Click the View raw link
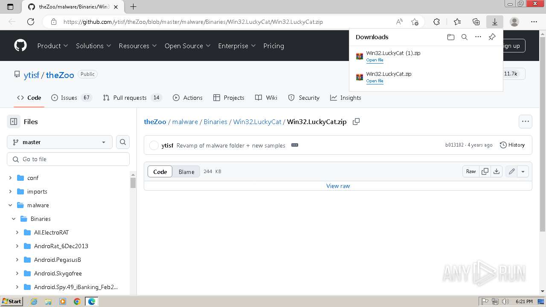This screenshot has height=307, width=546. [x=338, y=186]
